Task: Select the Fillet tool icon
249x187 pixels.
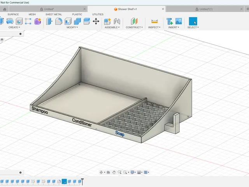Action: click(x=59, y=21)
